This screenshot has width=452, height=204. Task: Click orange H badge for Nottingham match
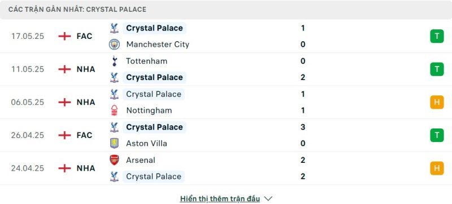(437, 103)
